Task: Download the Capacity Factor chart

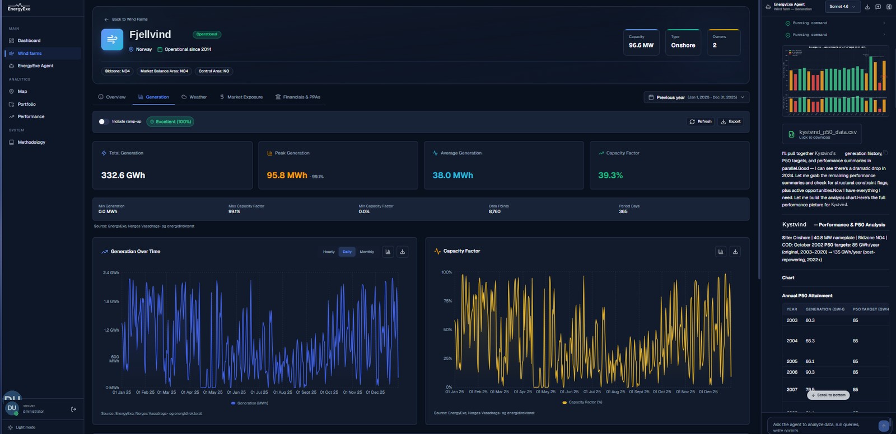Action: pos(735,252)
